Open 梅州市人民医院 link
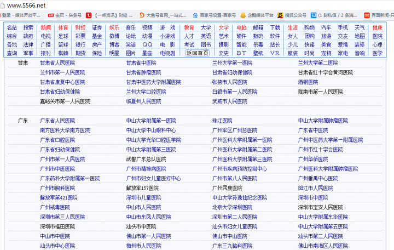 (x=143, y=246)
